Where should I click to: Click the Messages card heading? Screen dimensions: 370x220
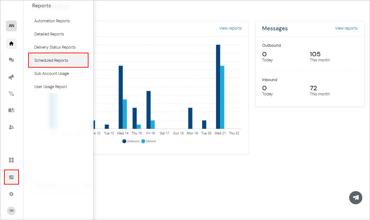(x=275, y=28)
